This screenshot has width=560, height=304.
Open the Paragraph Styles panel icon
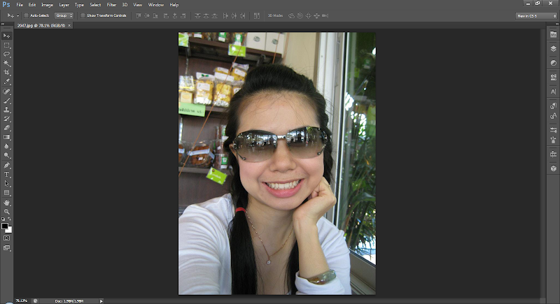[553, 106]
